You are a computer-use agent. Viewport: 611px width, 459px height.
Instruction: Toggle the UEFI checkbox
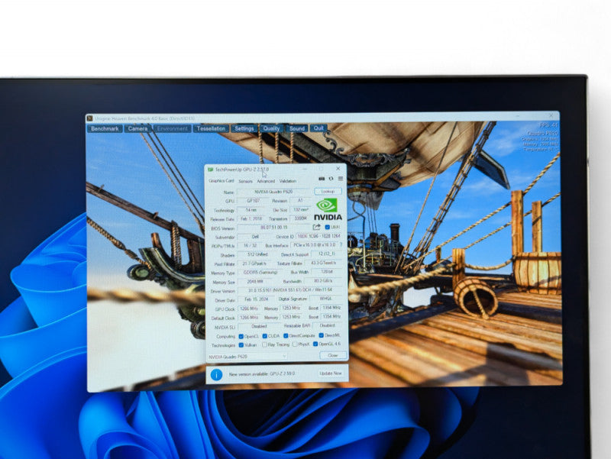[x=328, y=227]
